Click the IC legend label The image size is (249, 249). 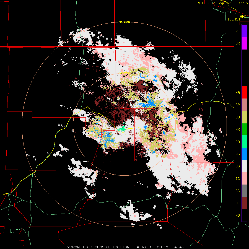click(x=237, y=178)
